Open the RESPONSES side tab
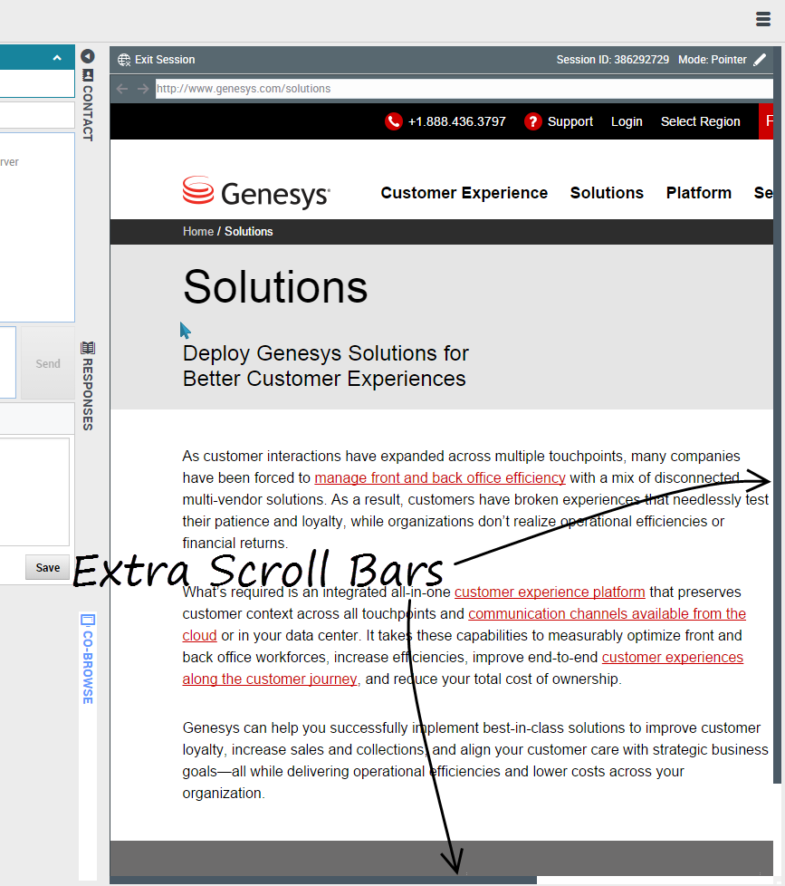 pyautogui.click(x=88, y=386)
